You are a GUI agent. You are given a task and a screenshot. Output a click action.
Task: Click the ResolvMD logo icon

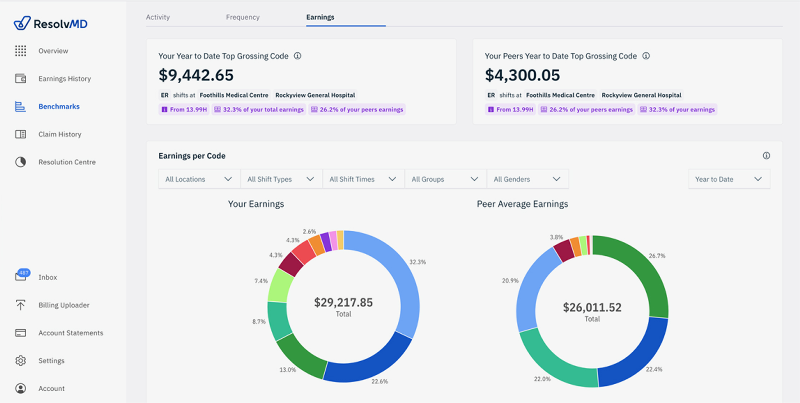point(22,23)
